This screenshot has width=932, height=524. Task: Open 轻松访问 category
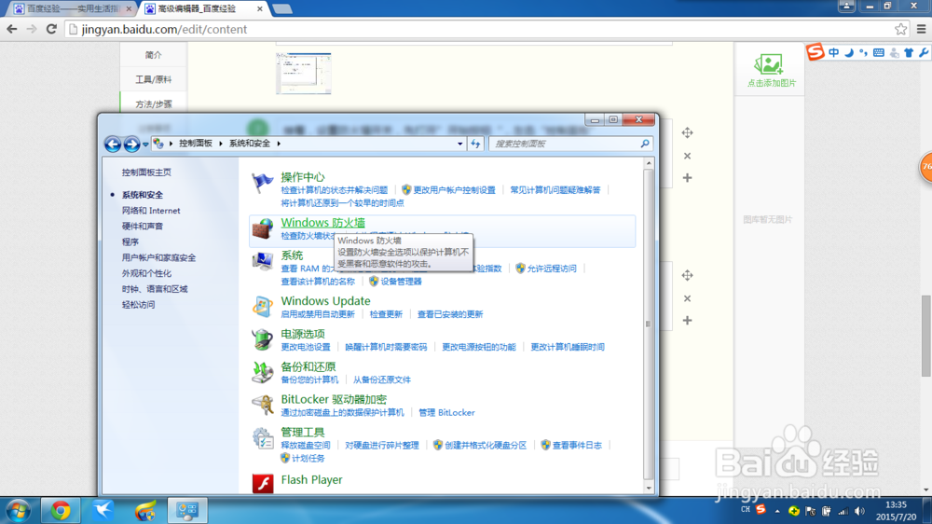[x=138, y=304]
